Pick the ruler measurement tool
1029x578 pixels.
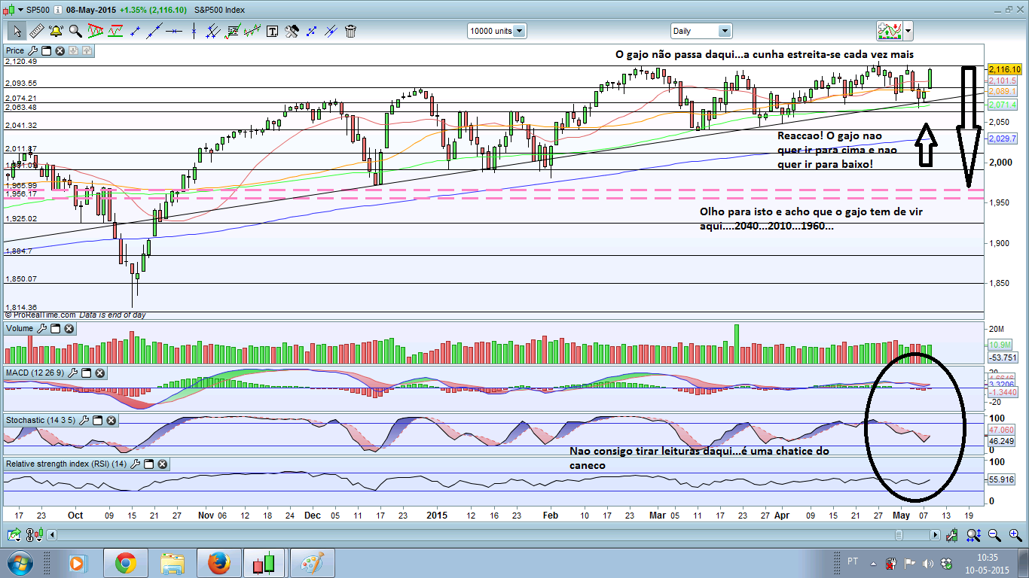[35, 31]
